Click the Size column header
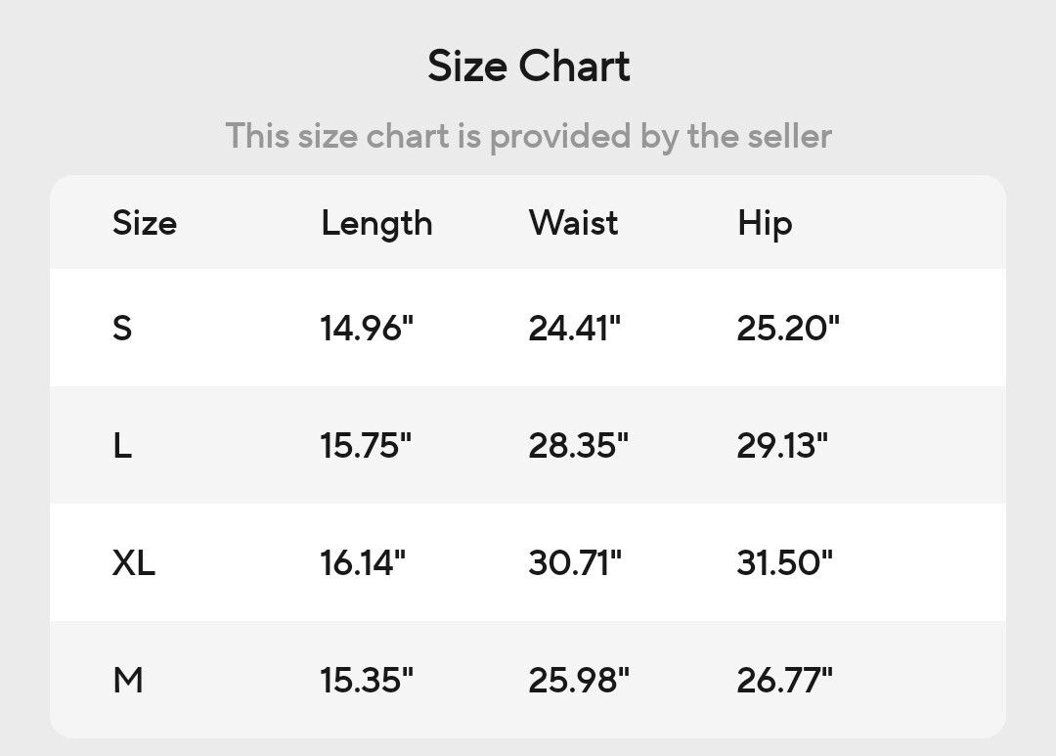Screen dimensions: 1056x756 145,223
